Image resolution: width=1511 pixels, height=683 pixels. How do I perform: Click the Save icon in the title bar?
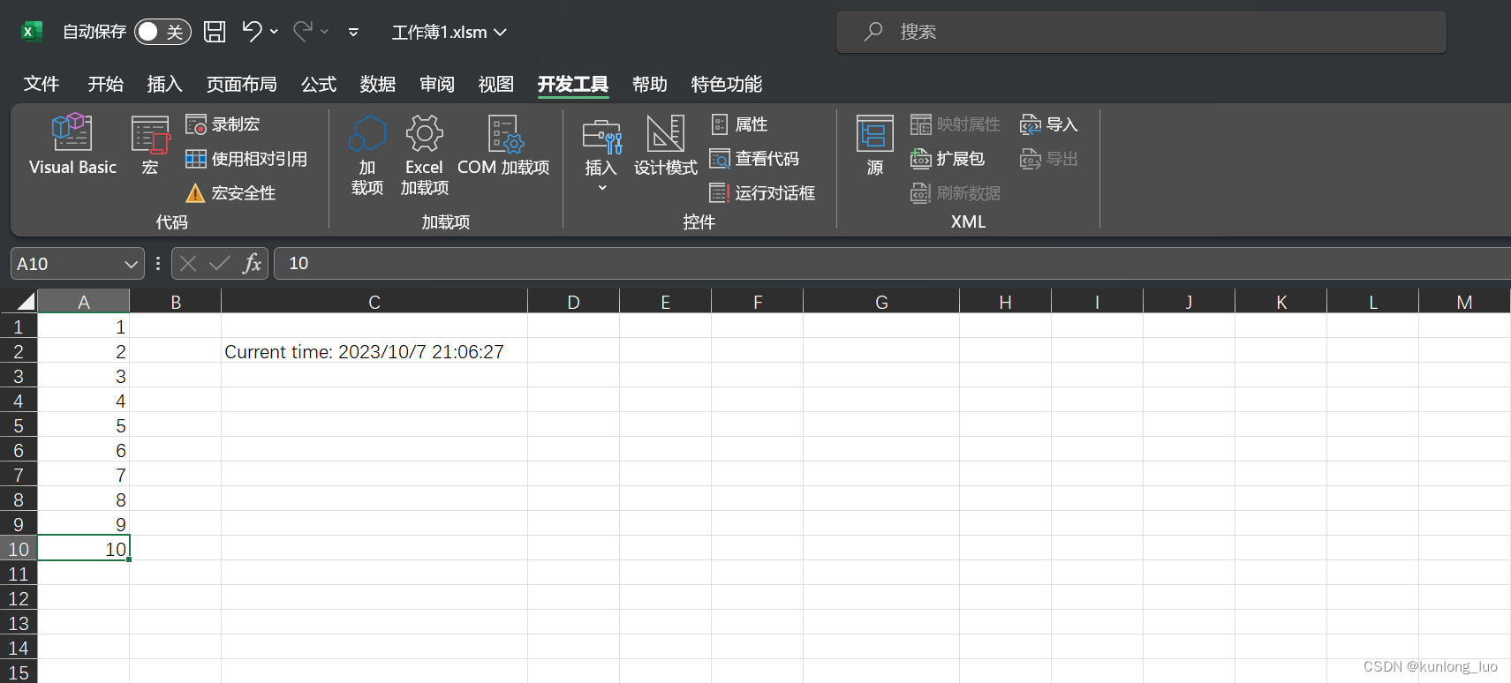click(x=215, y=32)
